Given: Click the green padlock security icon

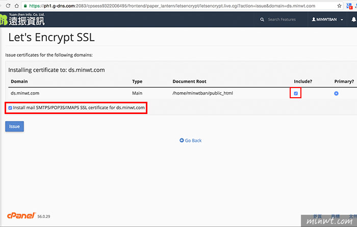Looking at the screenshot, I should tap(25, 6).
